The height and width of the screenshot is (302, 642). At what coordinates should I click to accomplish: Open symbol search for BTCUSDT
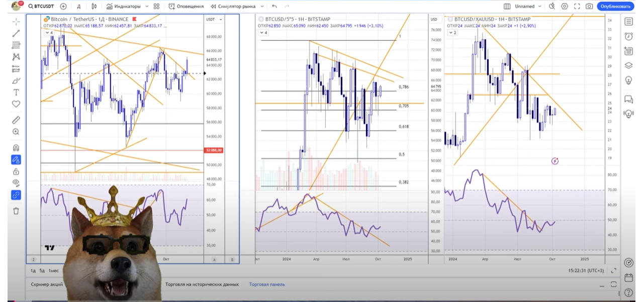(x=41, y=7)
